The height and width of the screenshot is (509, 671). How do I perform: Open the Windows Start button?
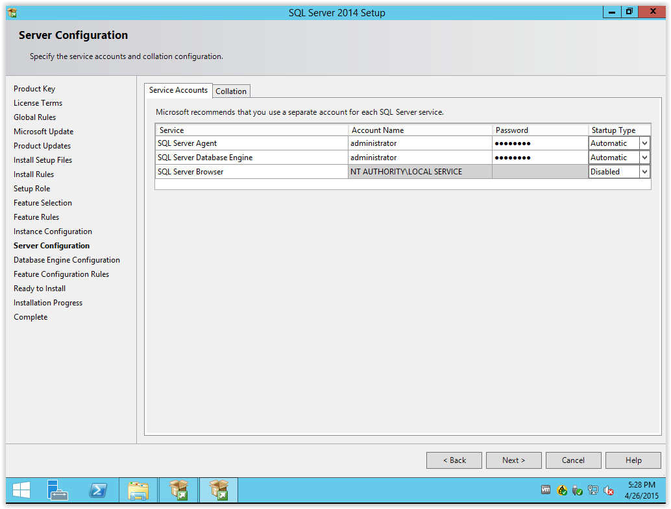click(21, 490)
